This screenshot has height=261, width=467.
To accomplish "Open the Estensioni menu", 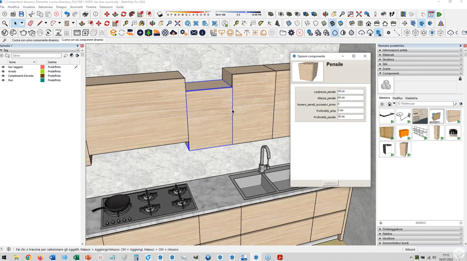I will tap(106, 7).
